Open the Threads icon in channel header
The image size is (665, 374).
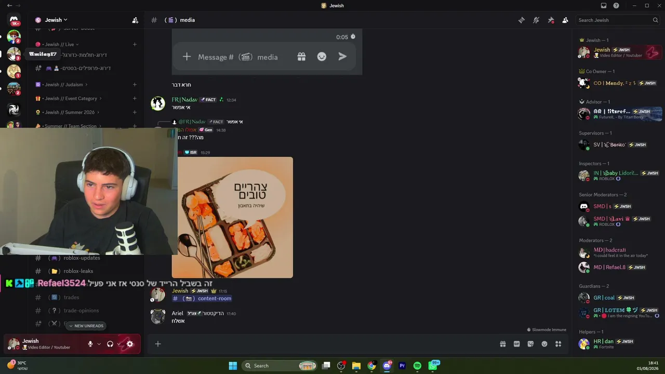[x=522, y=20]
